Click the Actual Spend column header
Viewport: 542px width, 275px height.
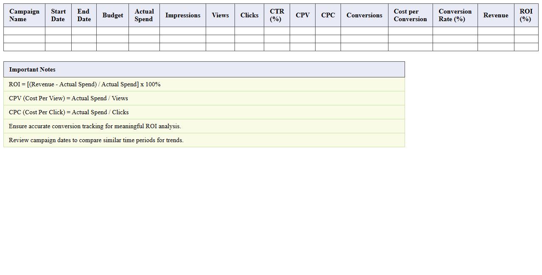pyautogui.click(x=144, y=15)
